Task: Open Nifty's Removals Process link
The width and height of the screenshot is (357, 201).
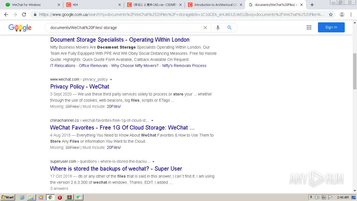Action: 184,66
